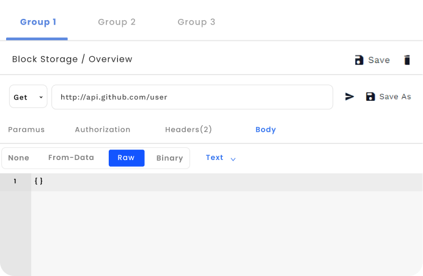Open the Group 2 tab
Screen dimensions: 423x276
117,22
